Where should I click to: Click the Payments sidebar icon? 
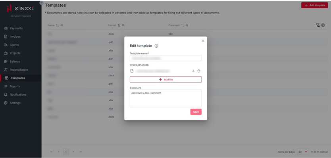point(6,28)
